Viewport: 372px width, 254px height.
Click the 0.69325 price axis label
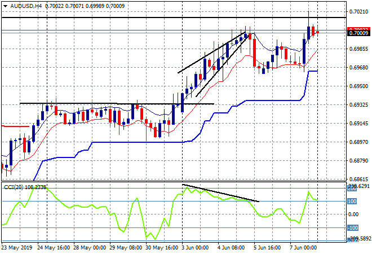pos(358,105)
